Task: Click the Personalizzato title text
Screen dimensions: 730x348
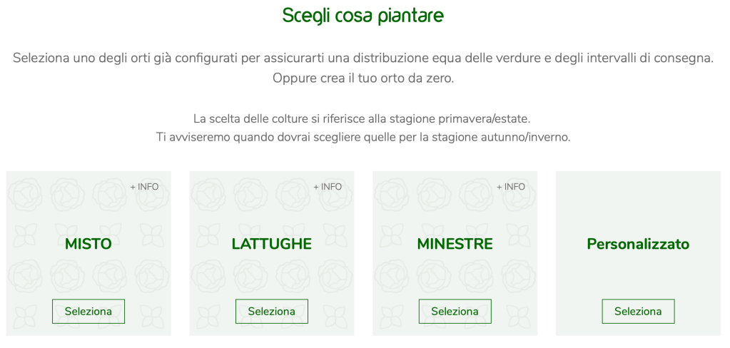Action: coord(638,244)
